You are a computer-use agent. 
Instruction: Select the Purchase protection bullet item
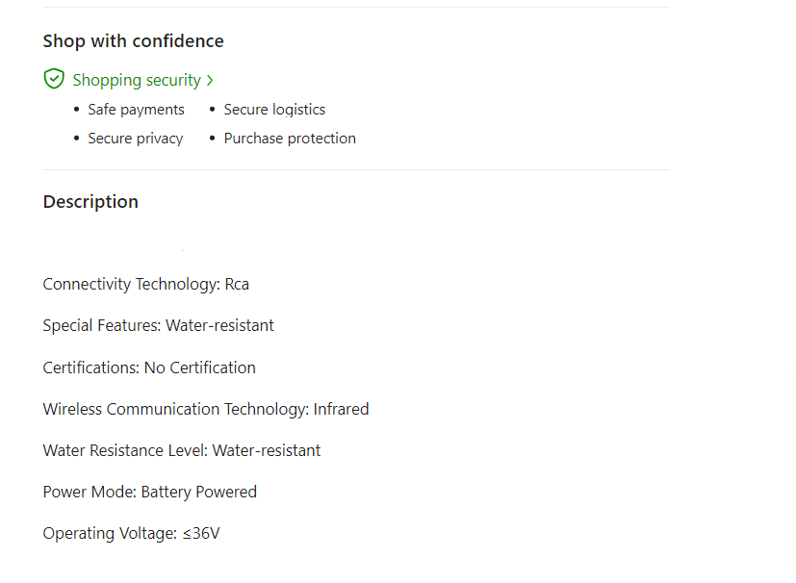point(290,139)
